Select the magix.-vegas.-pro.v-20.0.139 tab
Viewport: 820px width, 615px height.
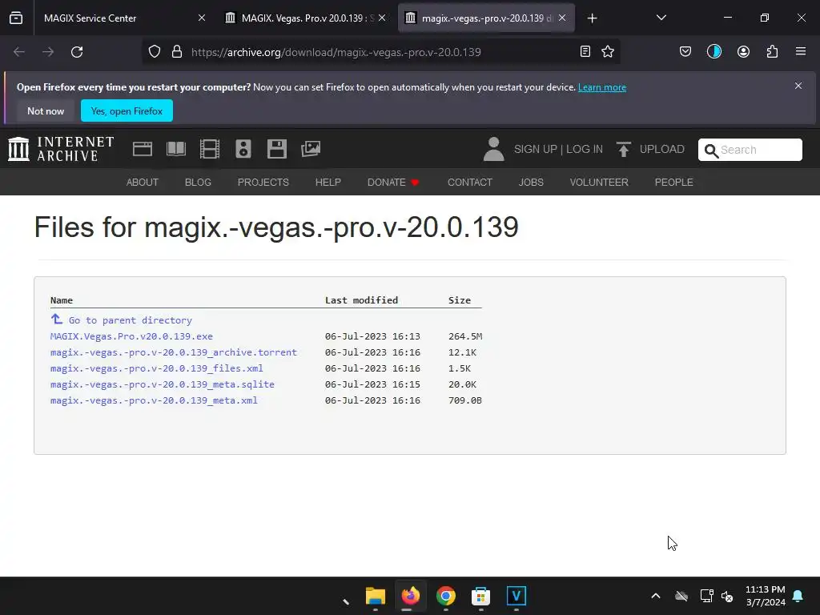click(x=486, y=18)
